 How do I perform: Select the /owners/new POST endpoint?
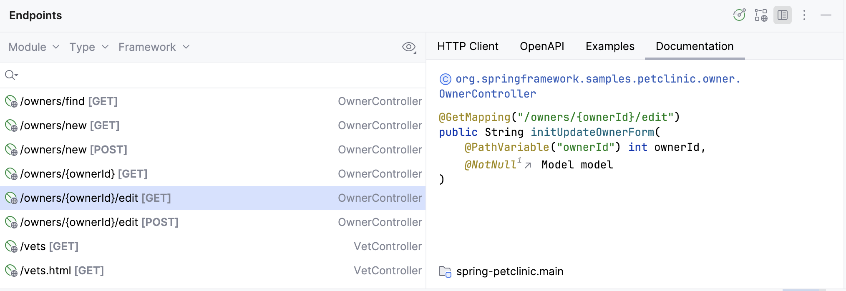coord(73,150)
